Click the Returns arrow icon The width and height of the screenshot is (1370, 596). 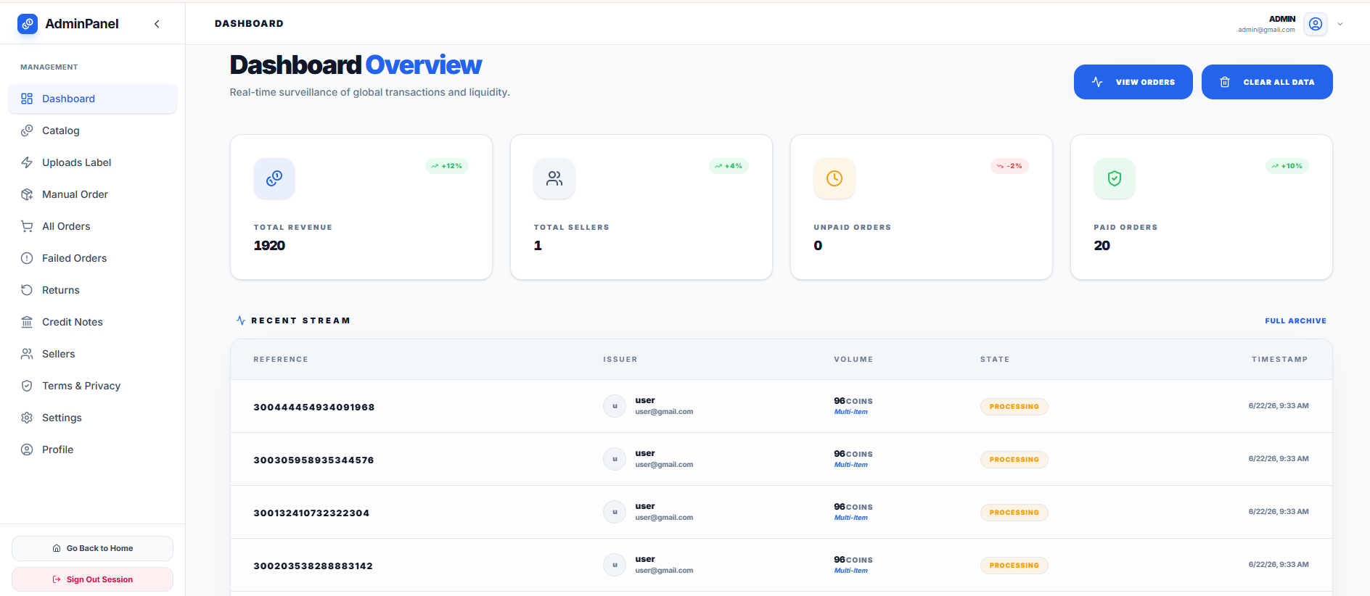click(27, 290)
